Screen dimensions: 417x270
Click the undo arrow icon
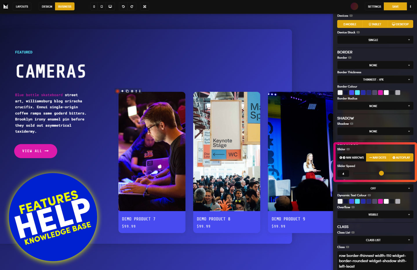(123, 6)
